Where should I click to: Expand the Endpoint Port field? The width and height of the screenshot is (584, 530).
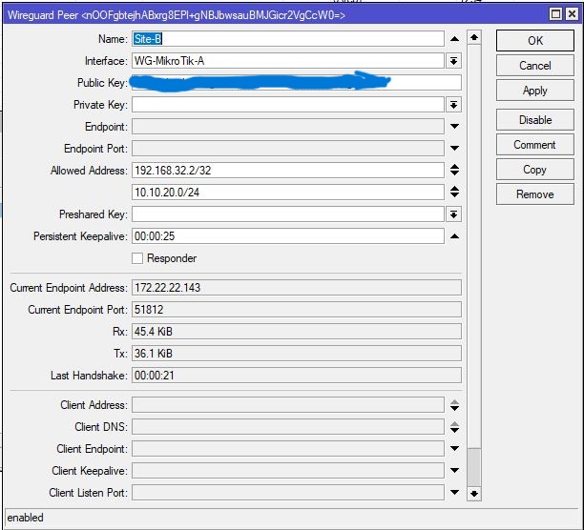click(454, 149)
